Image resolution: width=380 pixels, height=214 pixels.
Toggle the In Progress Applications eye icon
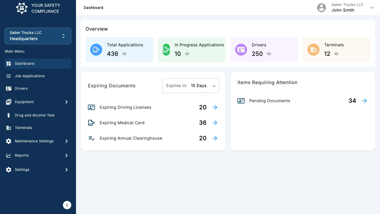[187, 54]
